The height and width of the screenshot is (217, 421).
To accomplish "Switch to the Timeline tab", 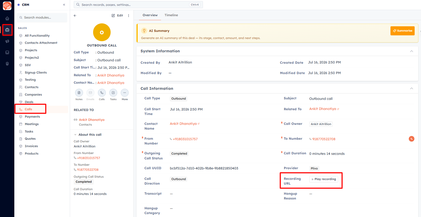I will tap(171, 15).
